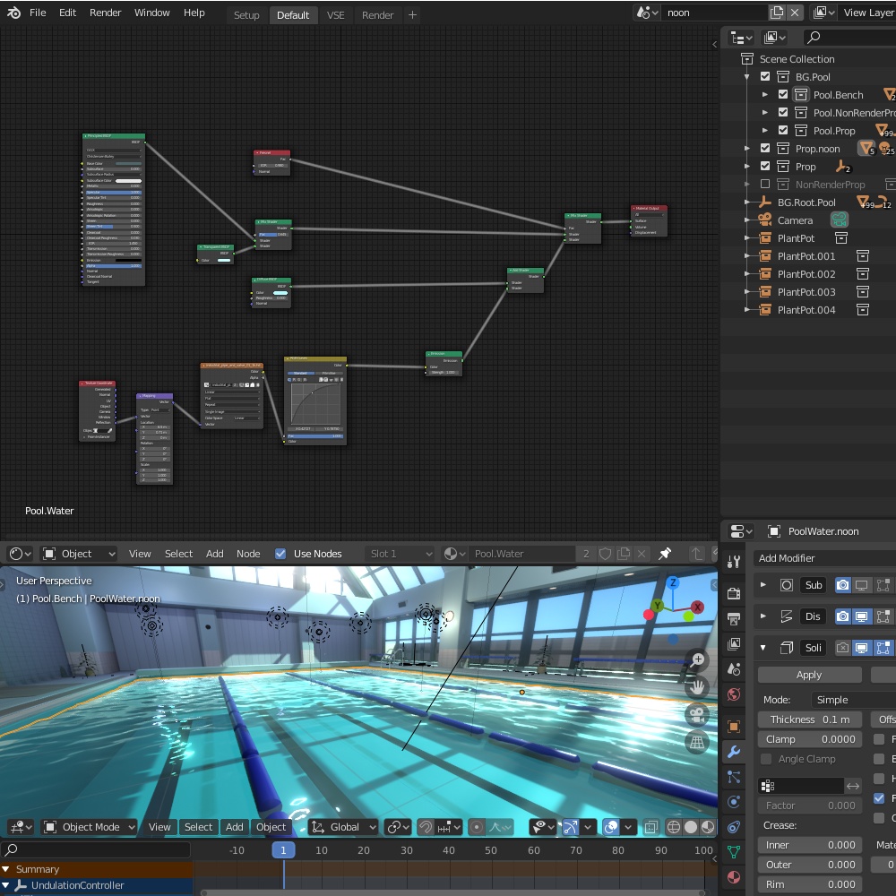
Task: Open the Material properties tab
Action: [x=734, y=877]
